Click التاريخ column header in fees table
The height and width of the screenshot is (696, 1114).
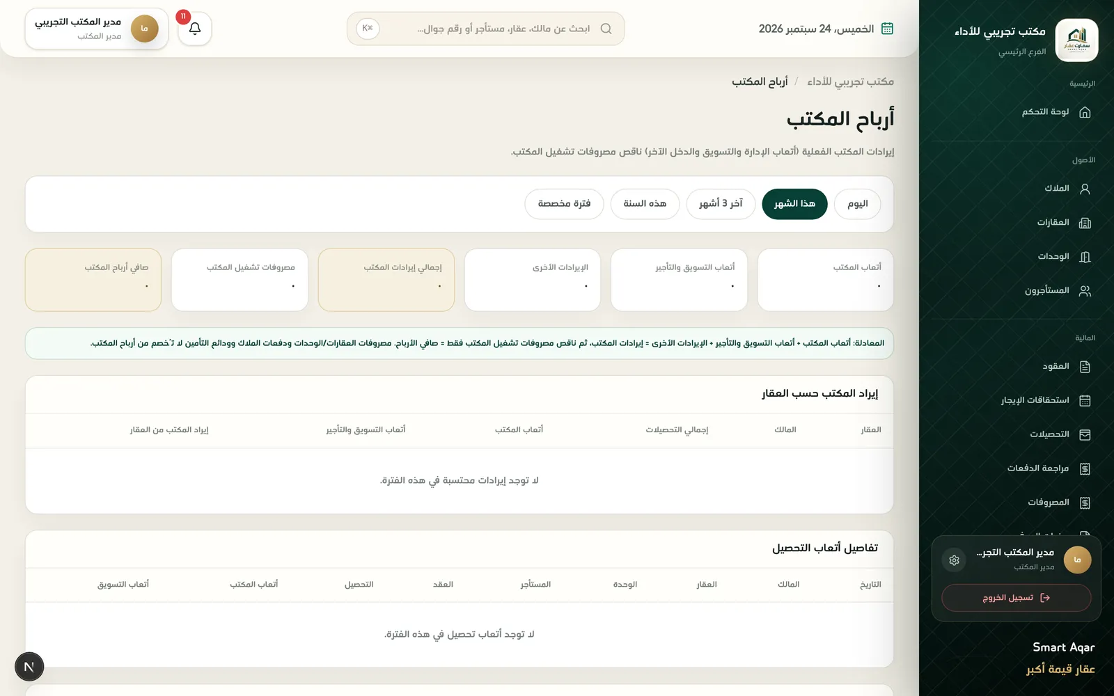(x=870, y=585)
